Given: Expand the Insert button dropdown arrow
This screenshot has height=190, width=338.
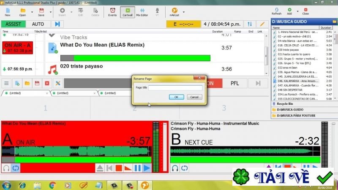Looking at the screenshot, I should pos(71,12).
